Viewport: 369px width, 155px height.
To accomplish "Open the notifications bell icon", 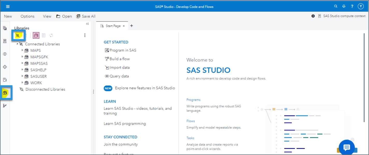I will [344, 6].
